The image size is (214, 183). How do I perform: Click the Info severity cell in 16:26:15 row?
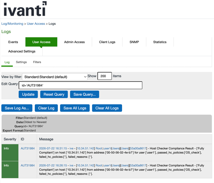coord(10,170)
